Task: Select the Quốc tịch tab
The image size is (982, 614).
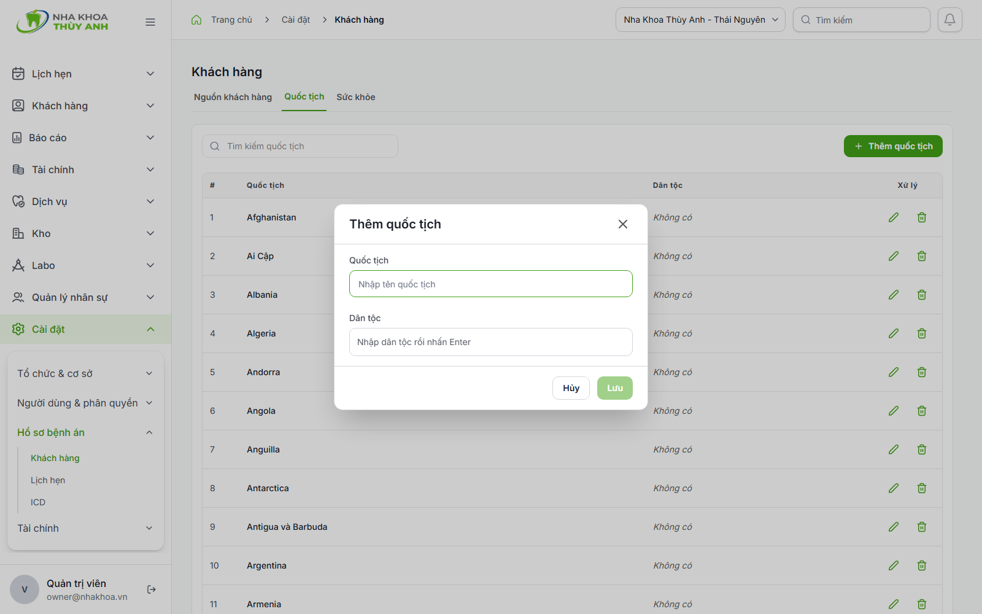Action: (x=304, y=97)
